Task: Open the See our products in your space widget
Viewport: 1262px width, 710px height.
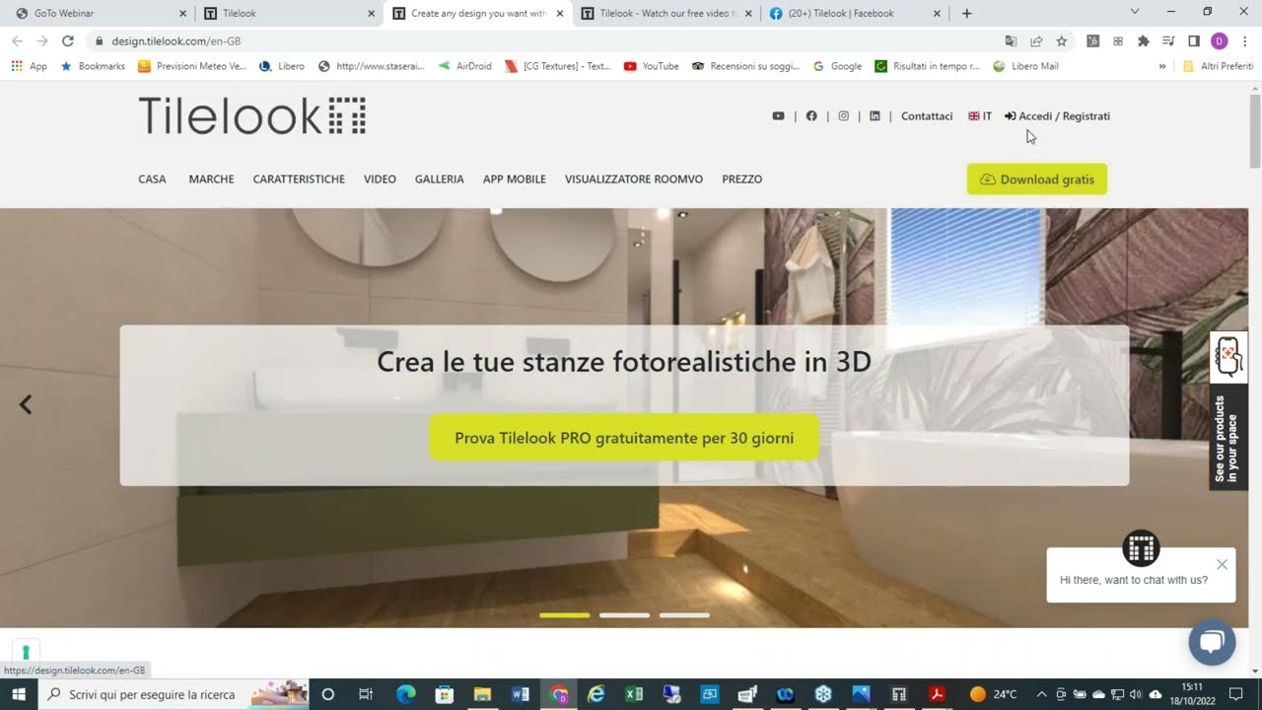Action: pyautogui.click(x=1228, y=411)
